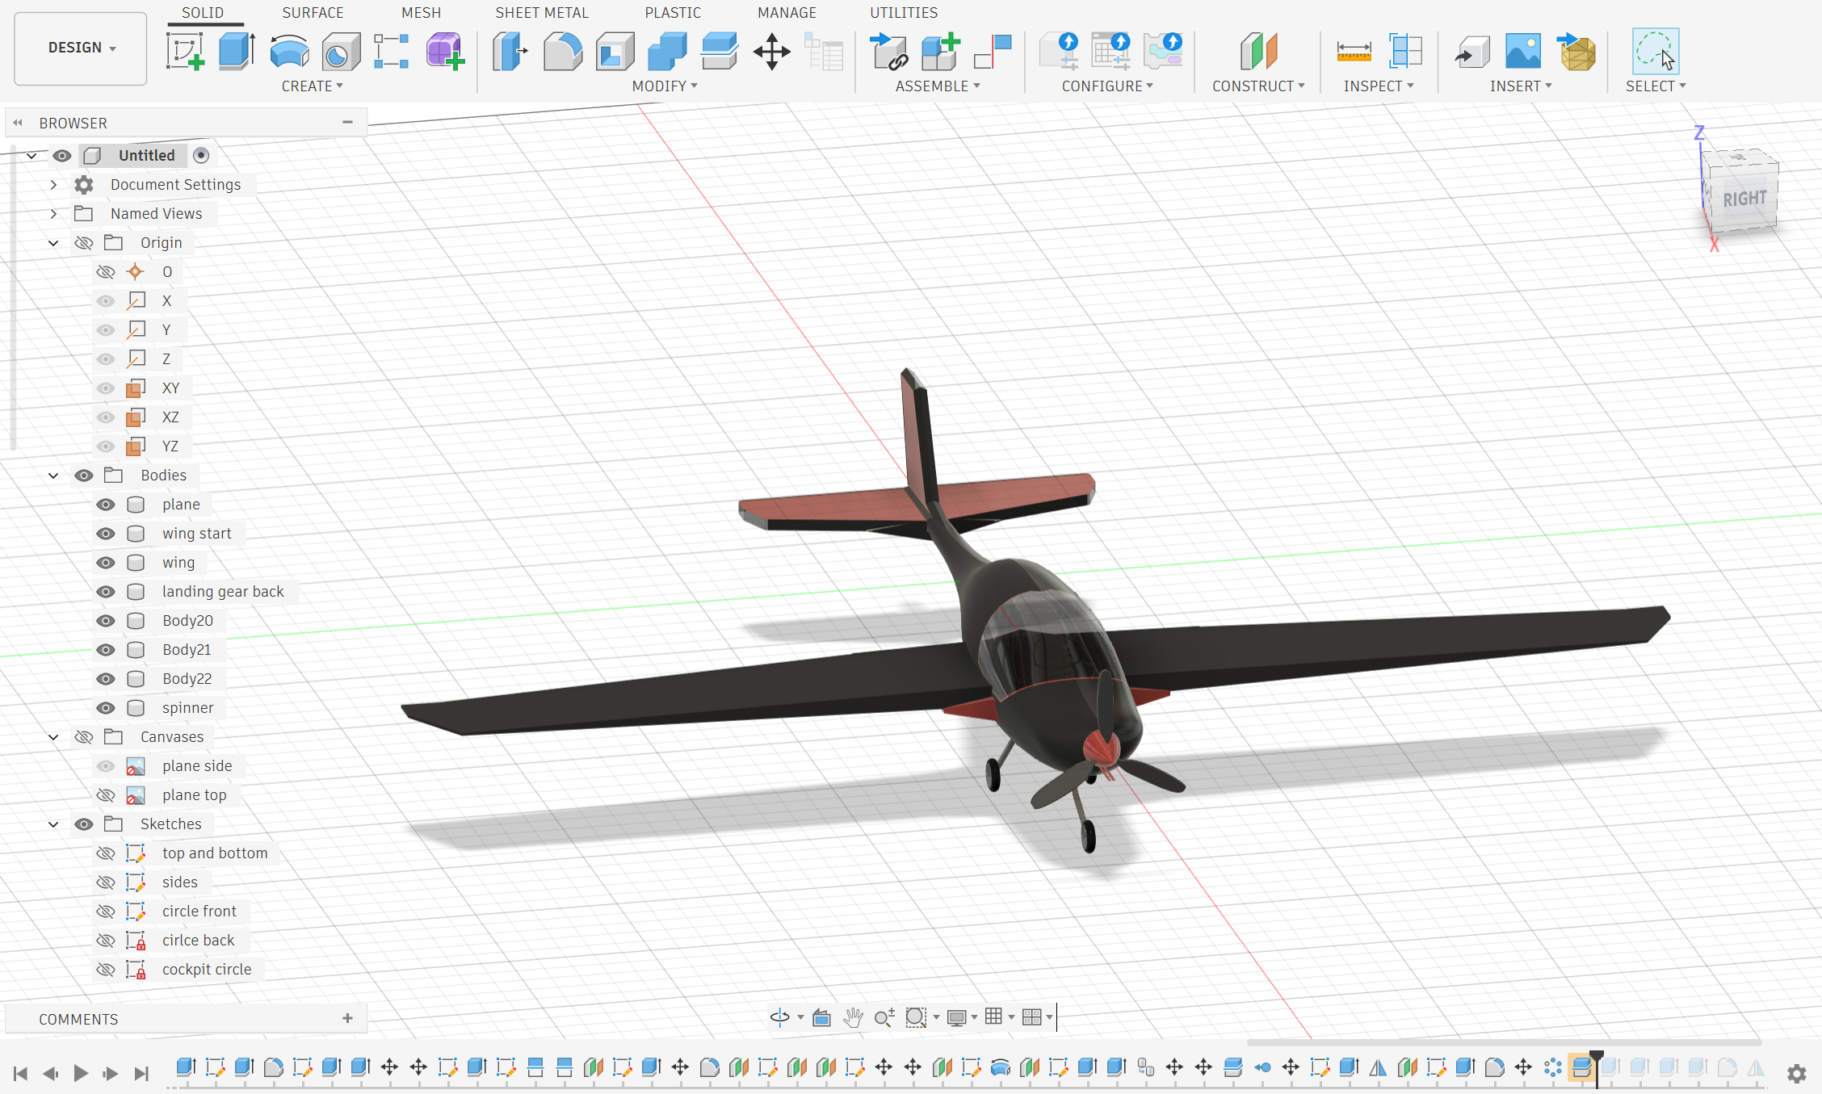
Task: Click the Insert Canvas image icon
Action: click(x=1523, y=52)
